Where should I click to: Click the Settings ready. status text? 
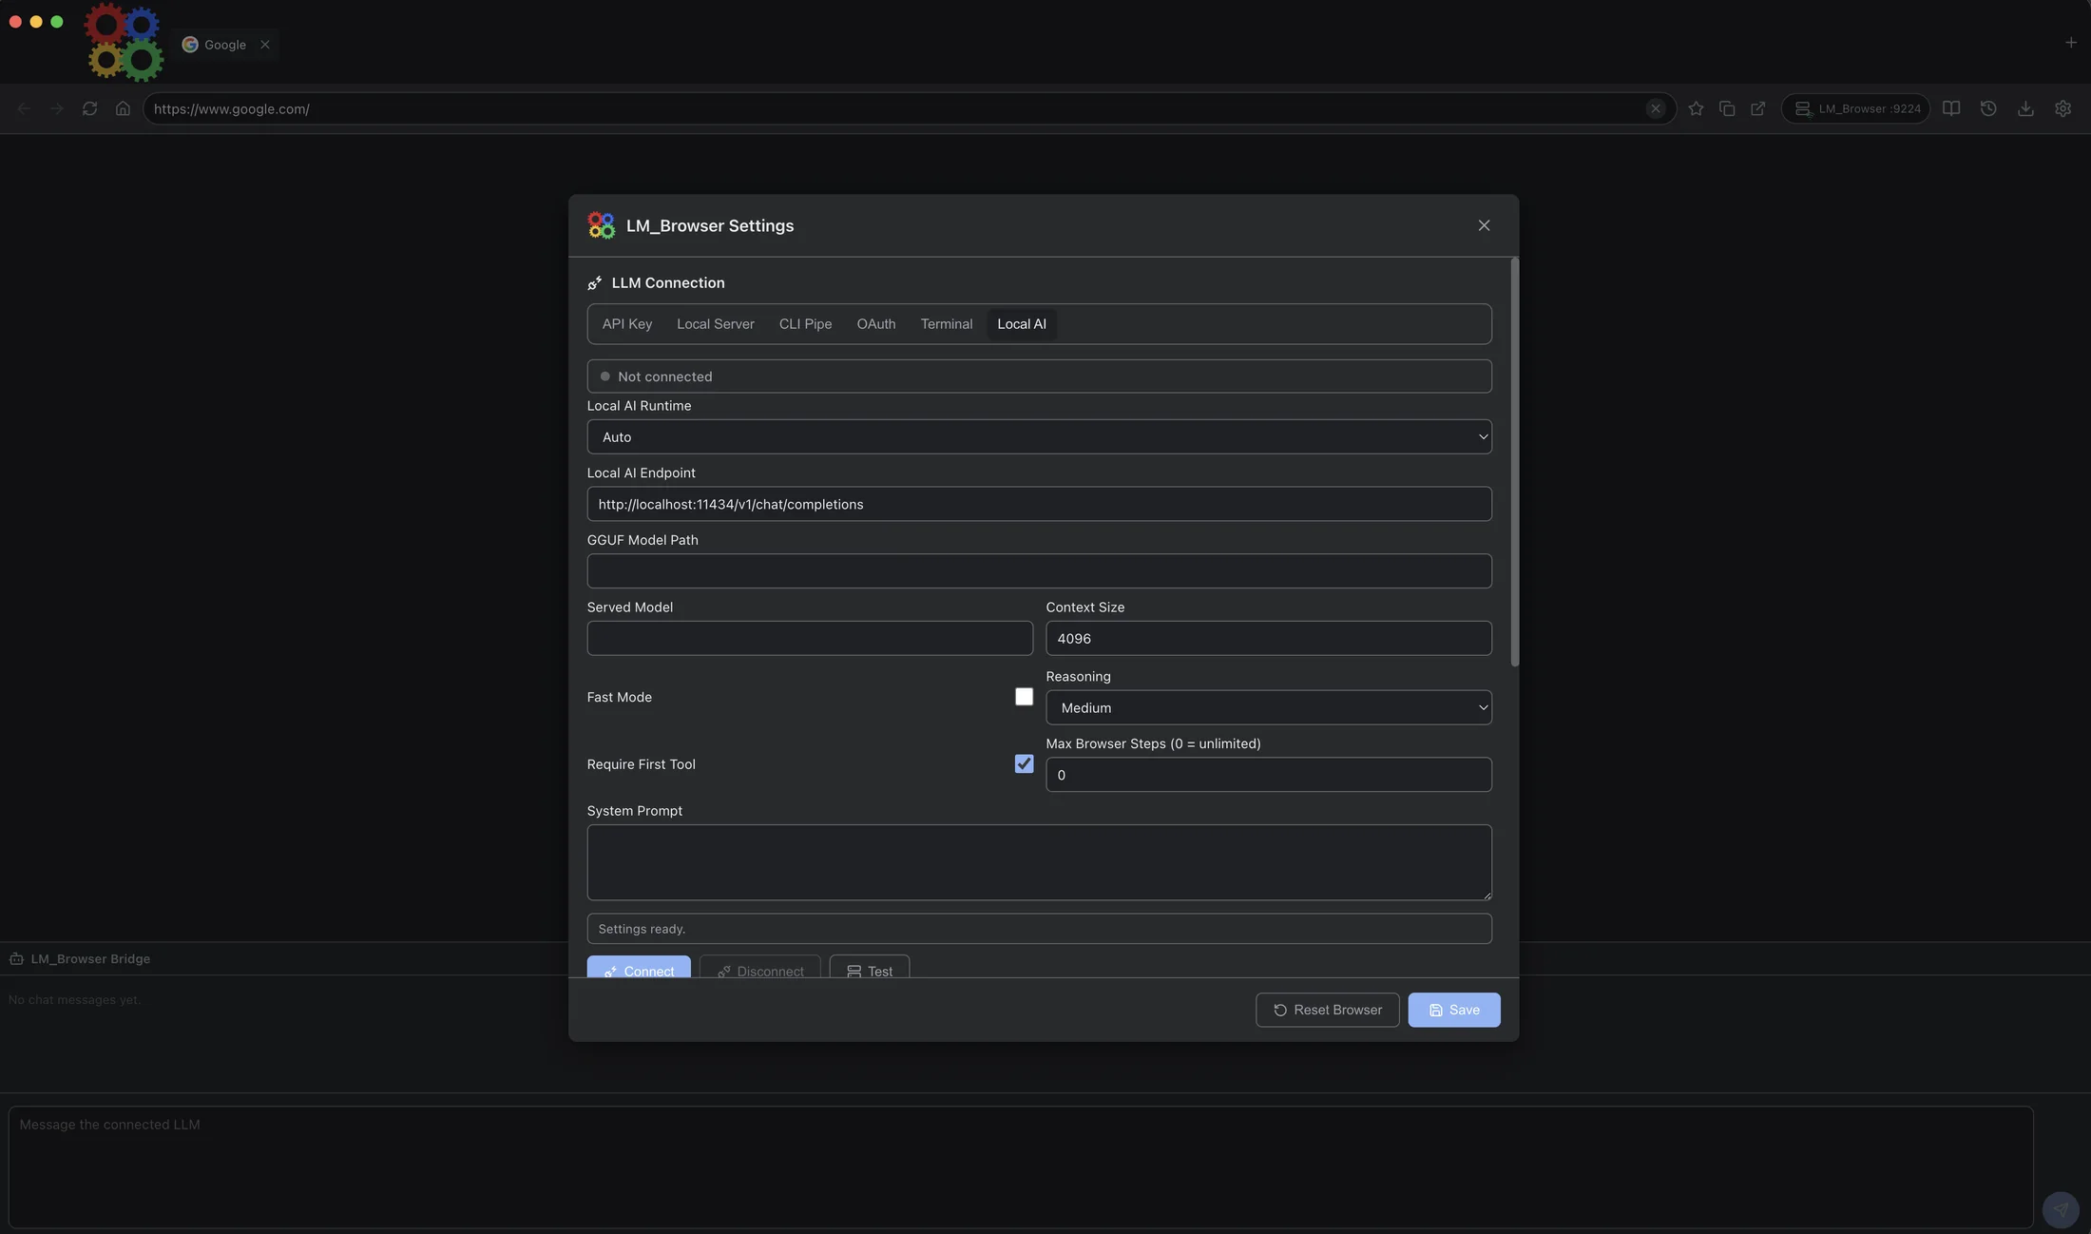tap(642, 929)
